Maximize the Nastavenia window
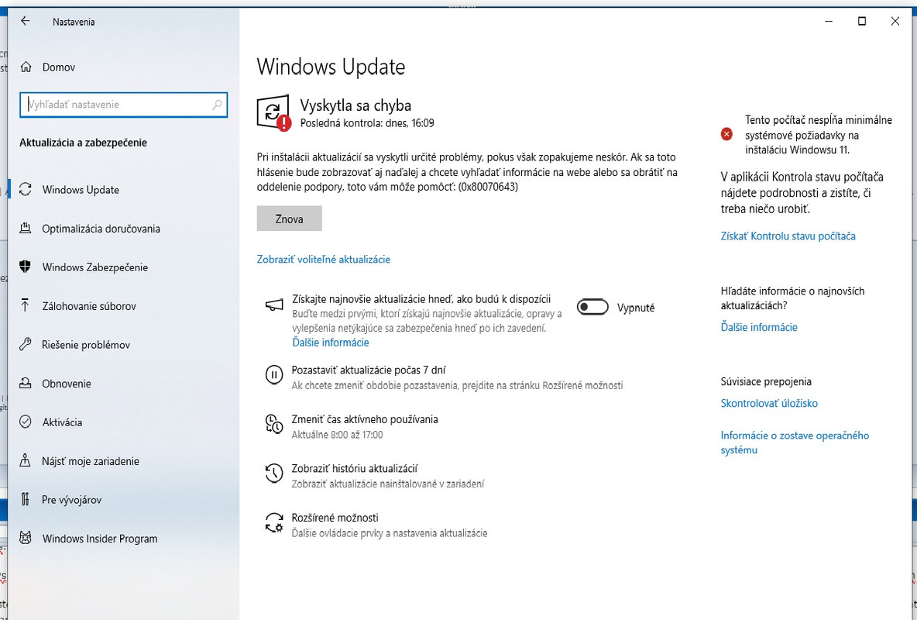The image size is (917, 620). [x=861, y=21]
